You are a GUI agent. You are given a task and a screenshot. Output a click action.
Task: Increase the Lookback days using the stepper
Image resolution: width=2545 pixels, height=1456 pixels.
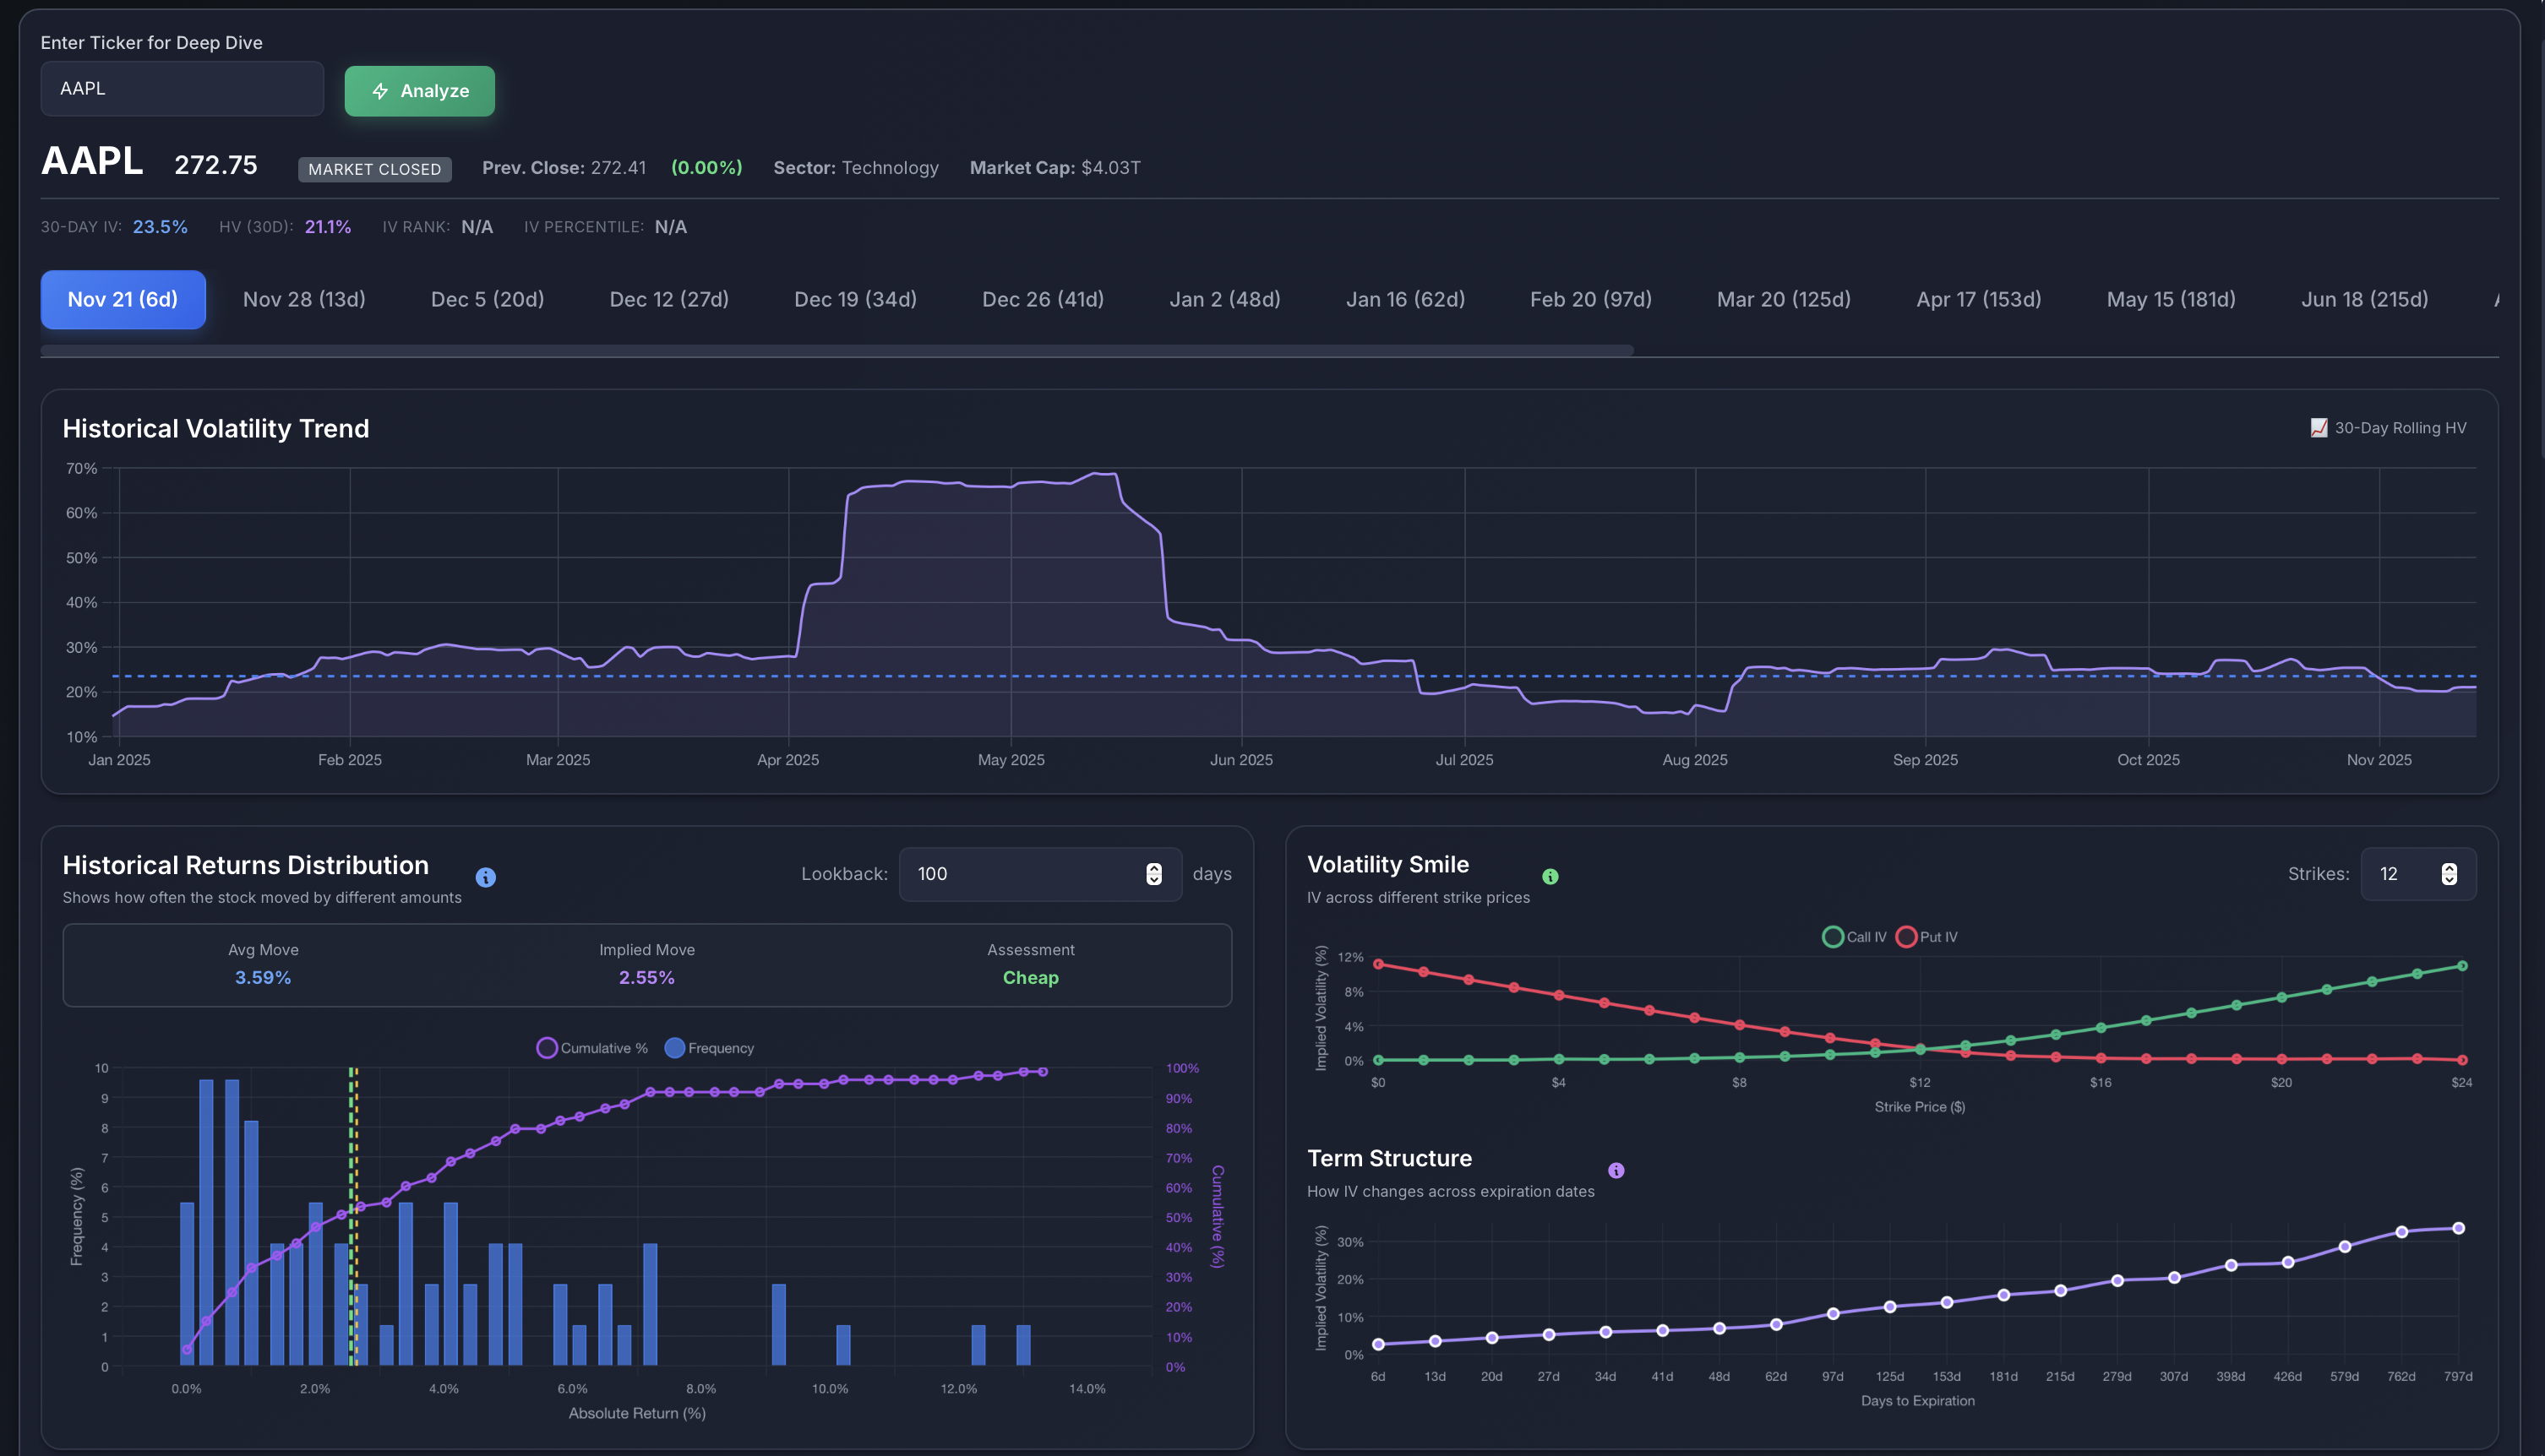1155,867
